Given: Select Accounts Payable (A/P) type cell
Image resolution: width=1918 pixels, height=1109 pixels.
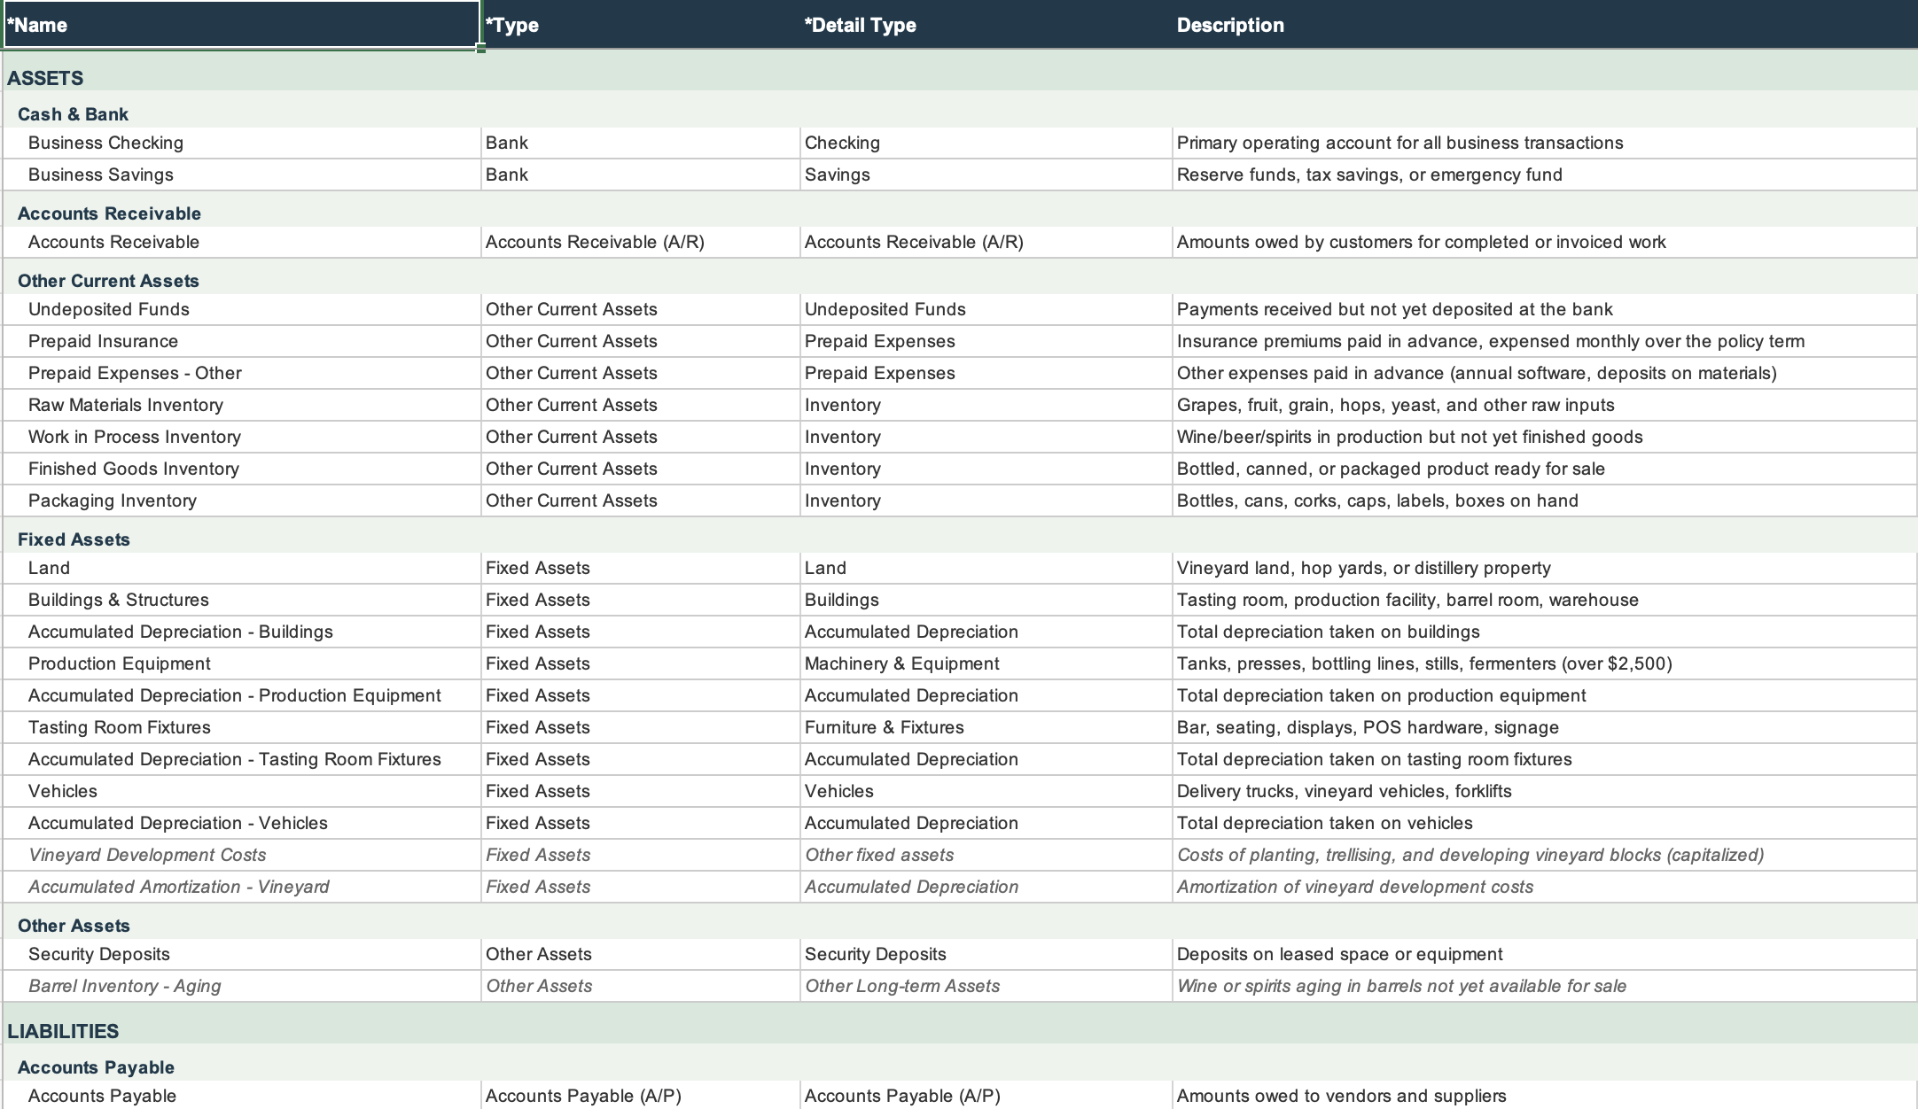Looking at the screenshot, I should click(x=641, y=1096).
